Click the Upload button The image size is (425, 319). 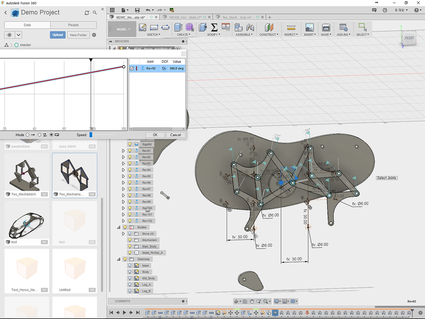pyautogui.click(x=57, y=35)
